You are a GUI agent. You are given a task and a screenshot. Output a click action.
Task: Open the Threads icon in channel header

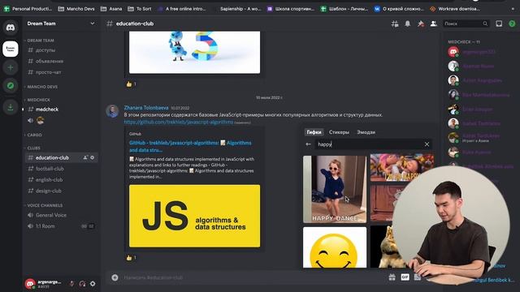tap(395, 24)
